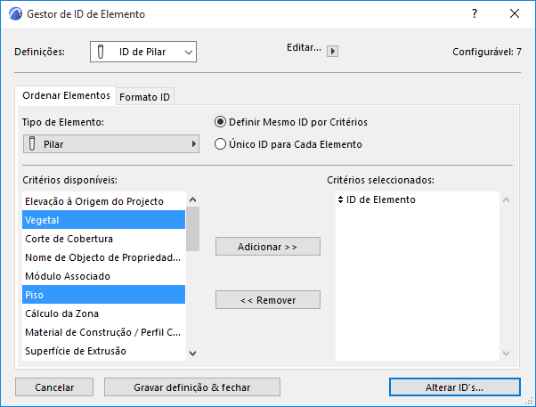Click the Cancelar button
Viewport: 536px width, 407px height.
point(54,387)
